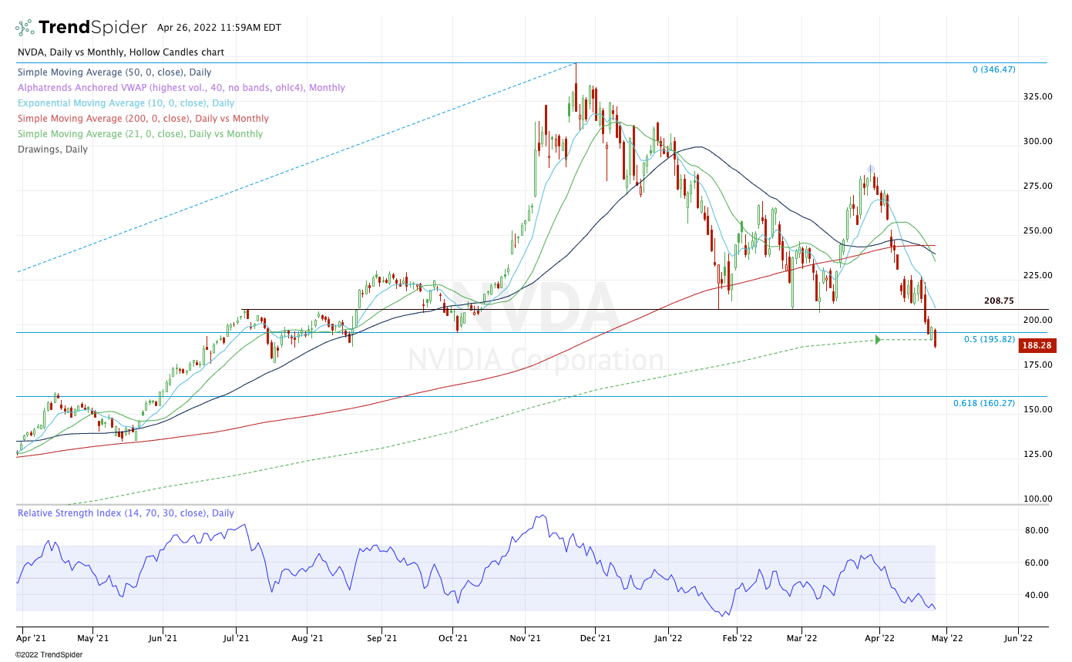Click Simple Moving Average 200 legend label

(x=143, y=119)
